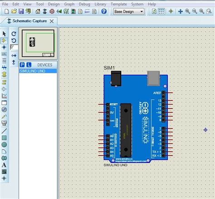Flip vertically with the Y-Mirror button

(x=14, y=62)
